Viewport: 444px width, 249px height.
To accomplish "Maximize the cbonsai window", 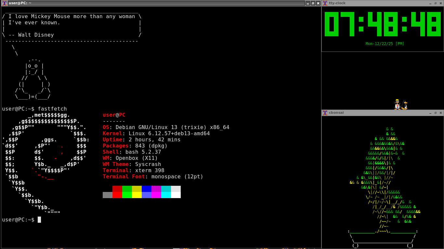I will (436, 113).
